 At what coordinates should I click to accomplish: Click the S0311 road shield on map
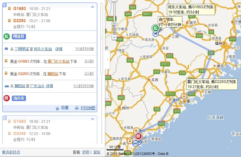147,14
